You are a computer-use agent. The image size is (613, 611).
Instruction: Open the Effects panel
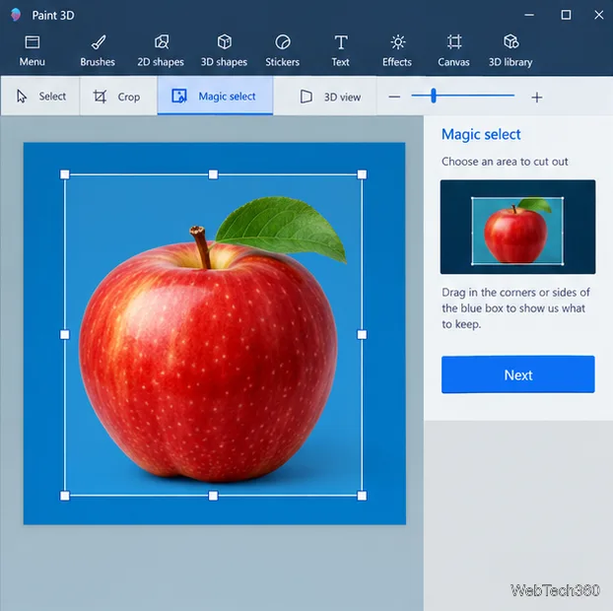(397, 51)
